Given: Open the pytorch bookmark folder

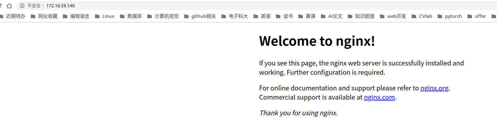Looking at the screenshot, I should tap(449, 16).
